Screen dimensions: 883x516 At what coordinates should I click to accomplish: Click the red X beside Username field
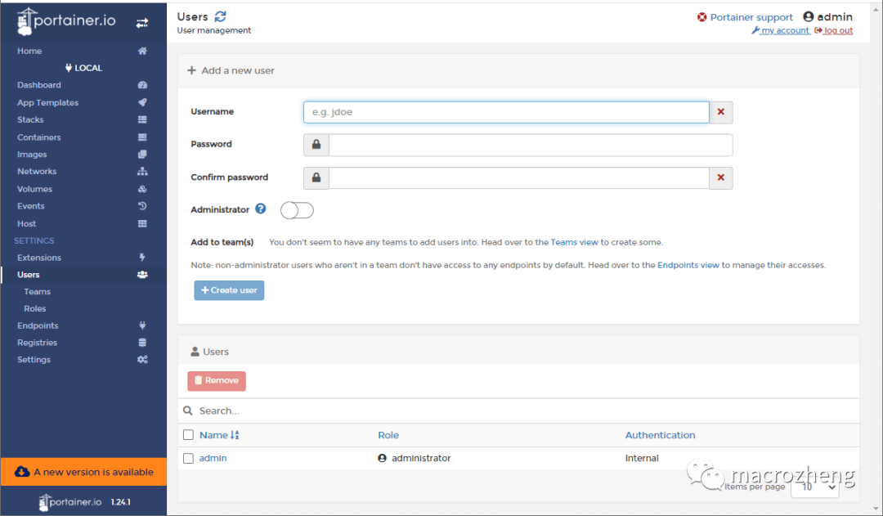[x=721, y=112]
